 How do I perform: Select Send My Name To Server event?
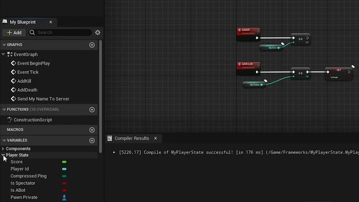point(43,99)
